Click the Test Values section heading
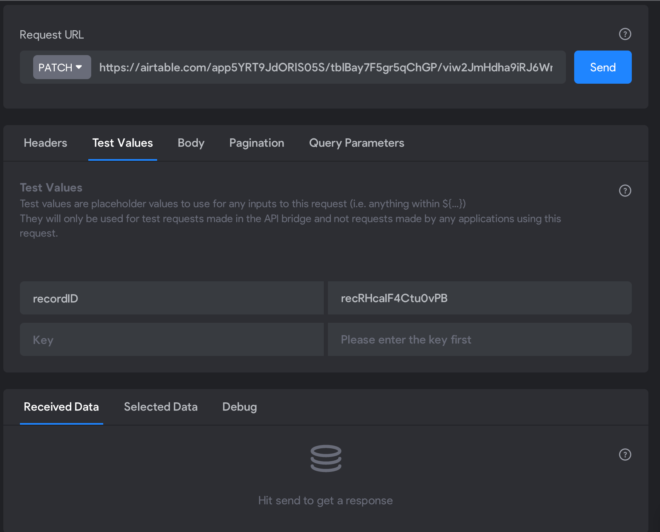This screenshot has height=532, width=660. (x=51, y=188)
